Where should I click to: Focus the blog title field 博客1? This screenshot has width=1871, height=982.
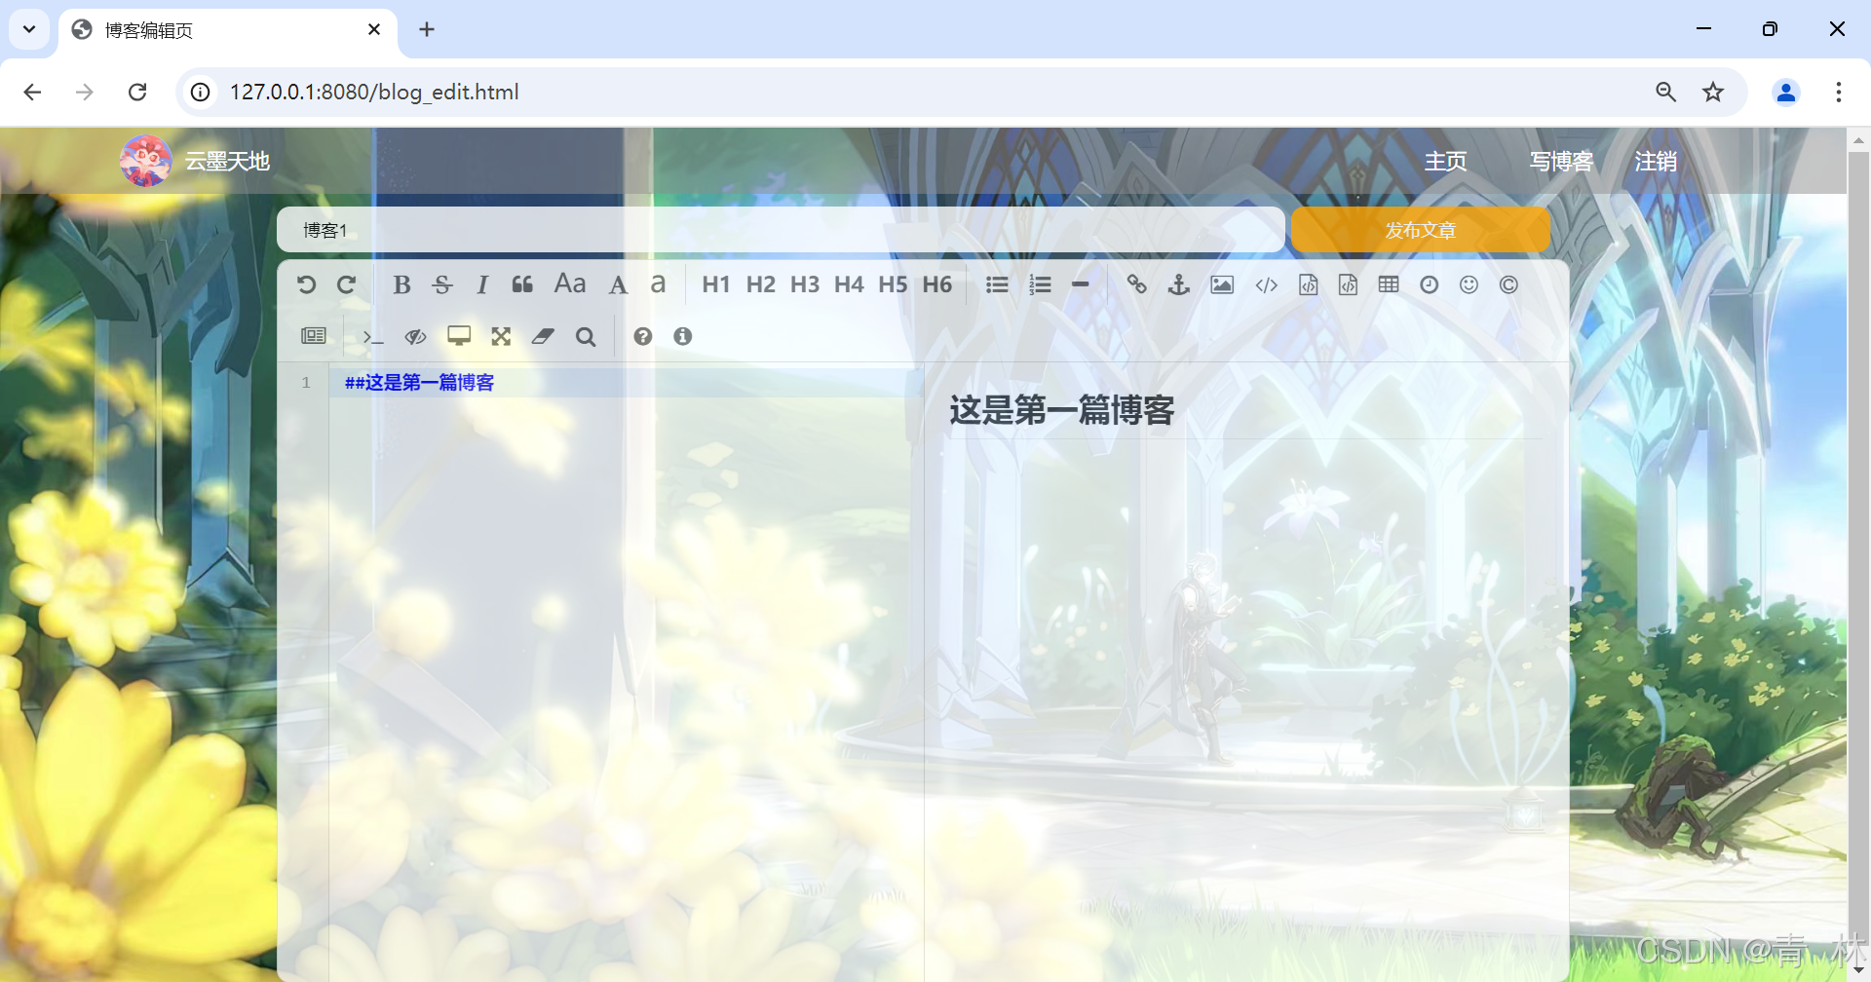pos(781,230)
